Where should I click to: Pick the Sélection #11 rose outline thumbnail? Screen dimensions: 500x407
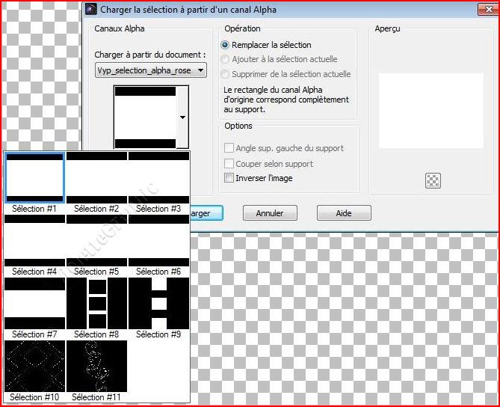(96, 366)
